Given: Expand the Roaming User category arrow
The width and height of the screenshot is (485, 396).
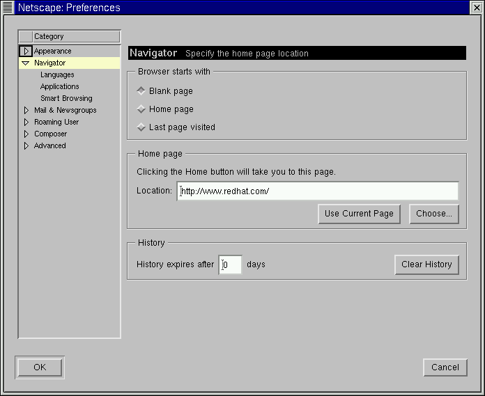Looking at the screenshot, I should point(26,122).
